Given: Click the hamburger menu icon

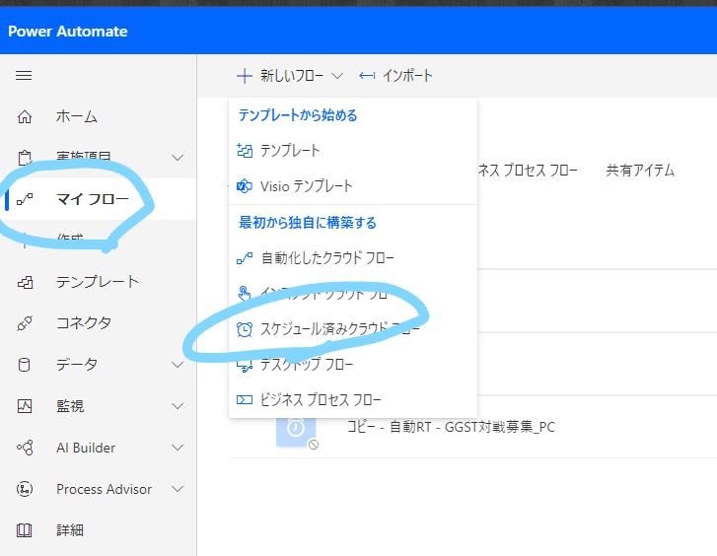Looking at the screenshot, I should (x=25, y=76).
